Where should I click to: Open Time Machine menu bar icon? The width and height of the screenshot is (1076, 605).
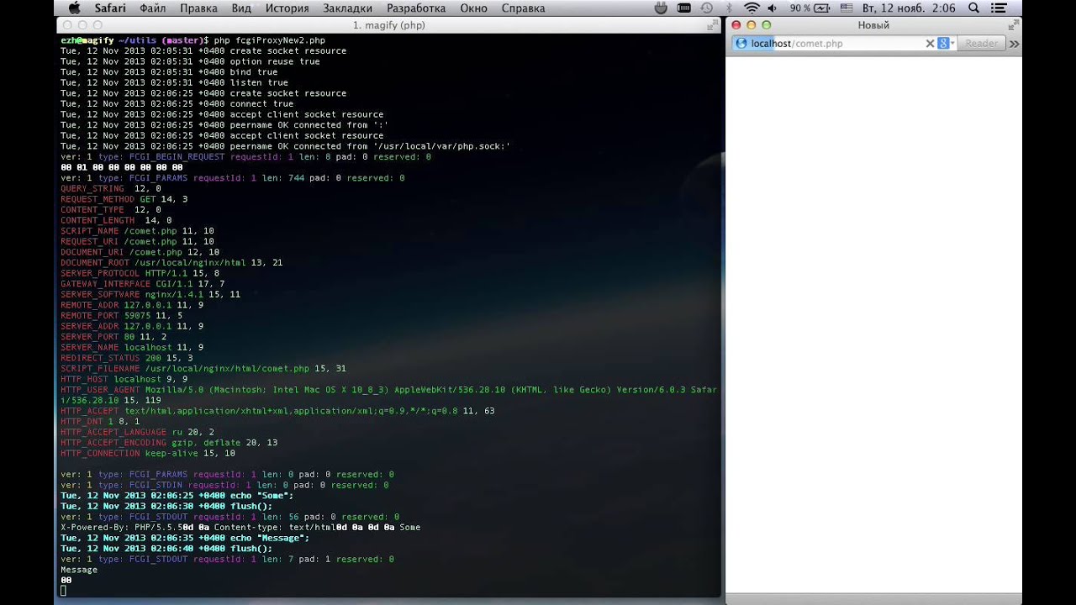(707, 8)
